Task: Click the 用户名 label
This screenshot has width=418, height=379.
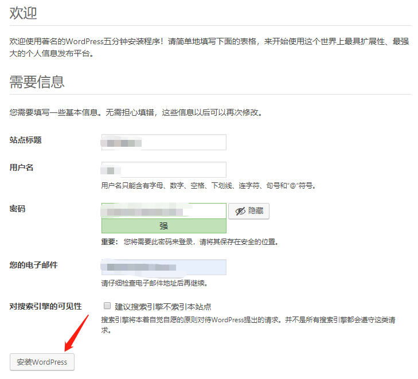Action: click(21, 167)
